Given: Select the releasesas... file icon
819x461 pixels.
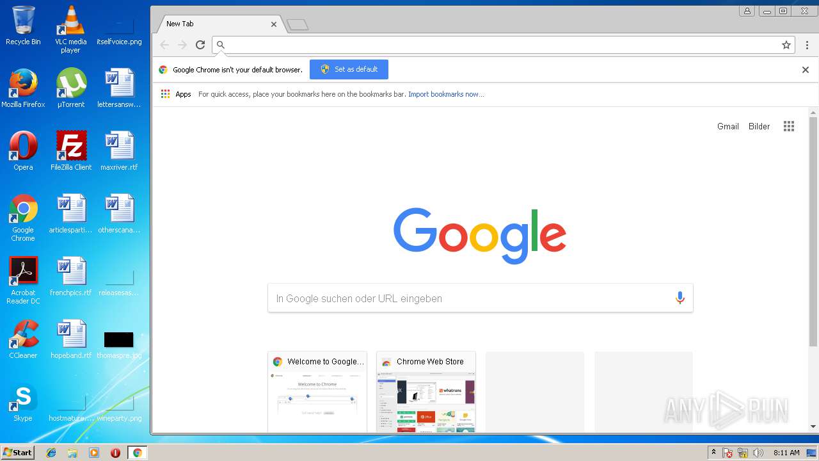Looking at the screenshot, I should coord(119,282).
